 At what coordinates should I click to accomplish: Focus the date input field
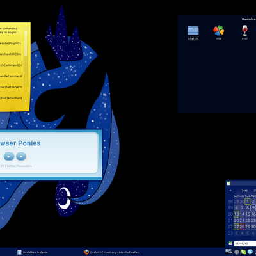pos(245,243)
